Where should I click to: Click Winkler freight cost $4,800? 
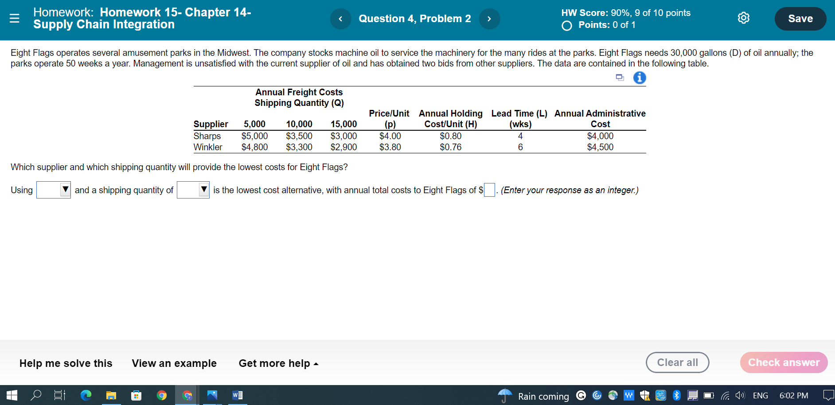tap(254, 147)
